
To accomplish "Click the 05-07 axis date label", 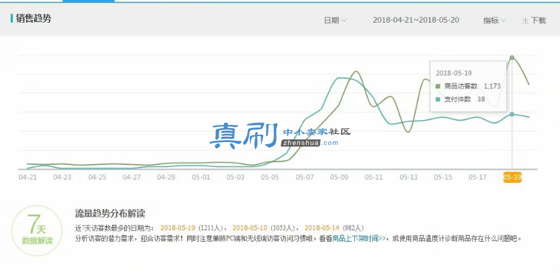I will tap(305, 177).
